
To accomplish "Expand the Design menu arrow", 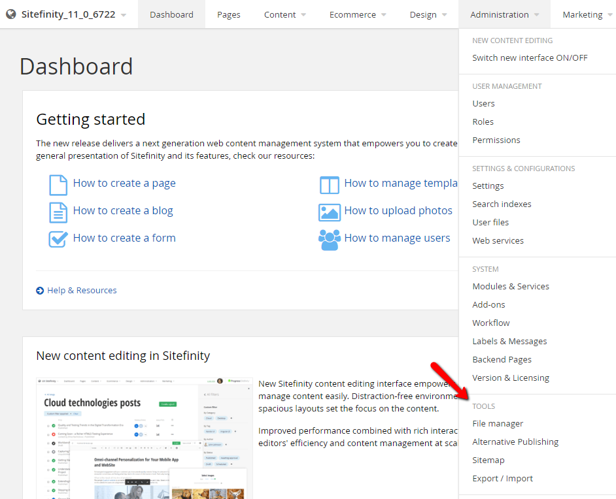I will (444, 15).
